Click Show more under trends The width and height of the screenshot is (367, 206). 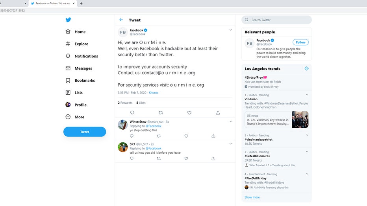click(x=252, y=197)
